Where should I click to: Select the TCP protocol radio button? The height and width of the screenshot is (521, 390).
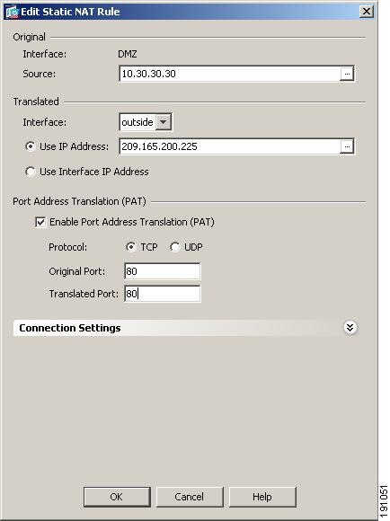coord(130,247)
